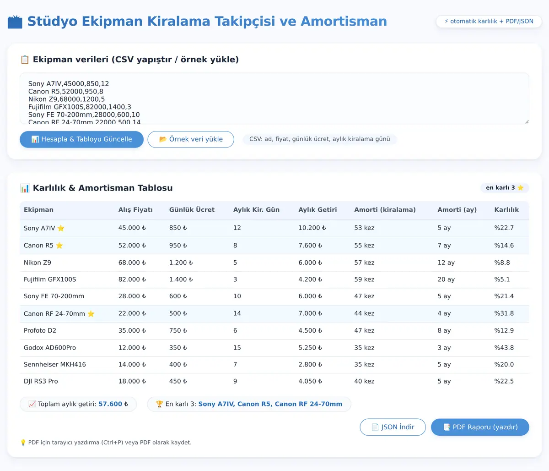549x471 pixels.
Task: Click the Amorti (ay) column header
Action: [x=457, y=210]
